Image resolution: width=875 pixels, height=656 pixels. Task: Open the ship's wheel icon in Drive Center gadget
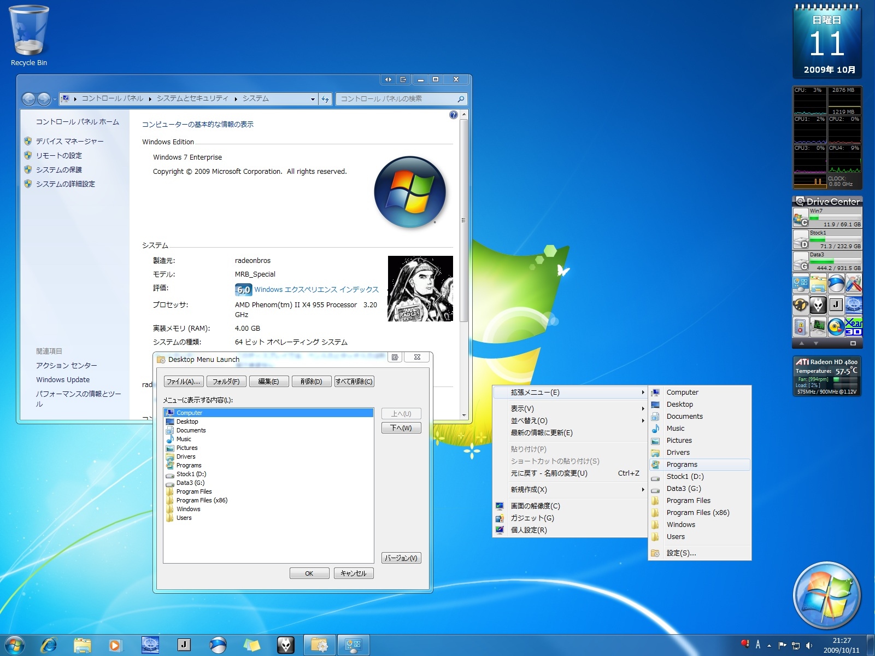(853, 304)
